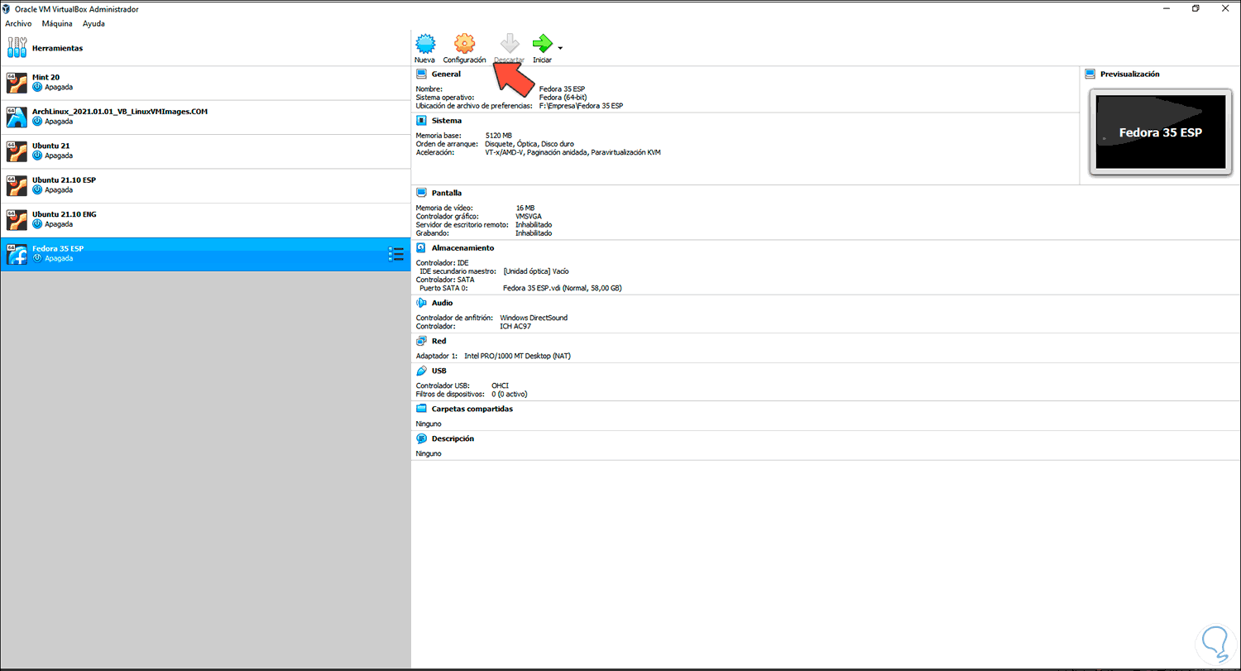The image size is (1241, 671).
Task: Start the VM with Iniciar icon
Action: click(542, 43)
